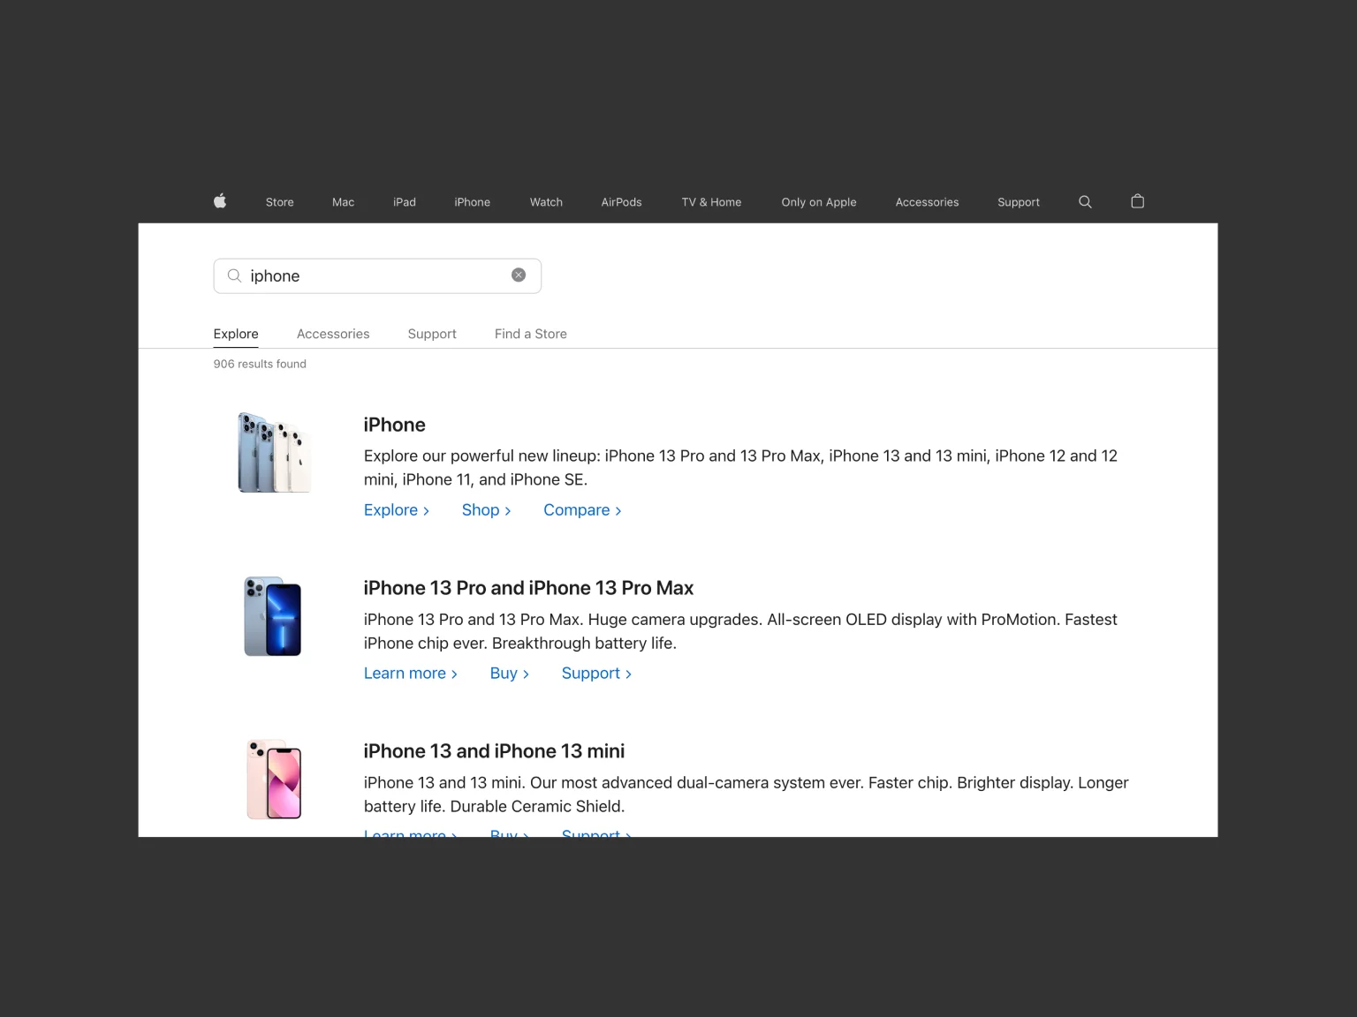Click the Apple logo in the navigation bar
1357x1017 pixels.
point(220,201)
